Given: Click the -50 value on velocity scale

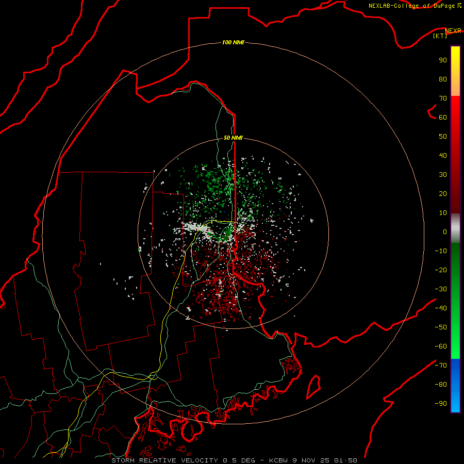Looking at the screenshot, I should (x=441, y=327).
